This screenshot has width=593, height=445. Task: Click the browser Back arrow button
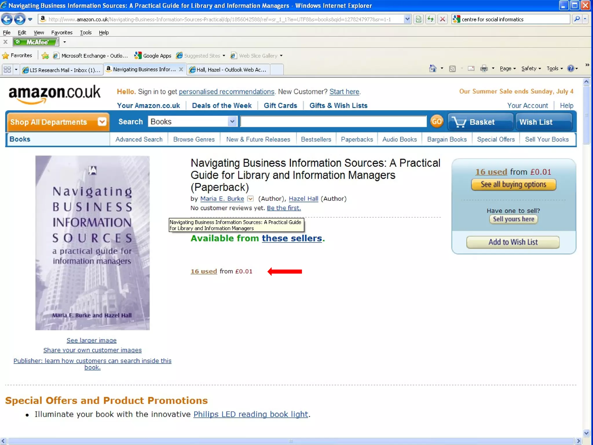point(7,19)
